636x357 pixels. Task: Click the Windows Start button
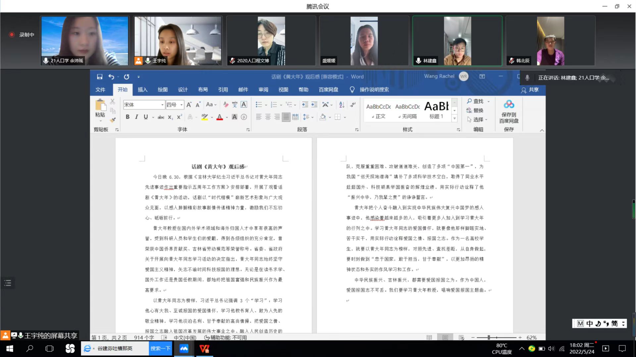pyautogui.click(x=10, y=348)
